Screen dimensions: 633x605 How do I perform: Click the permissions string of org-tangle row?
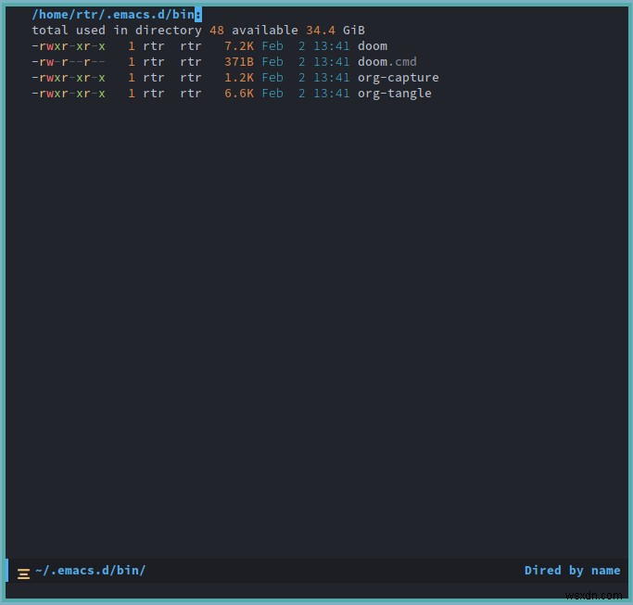pos(69,94)
